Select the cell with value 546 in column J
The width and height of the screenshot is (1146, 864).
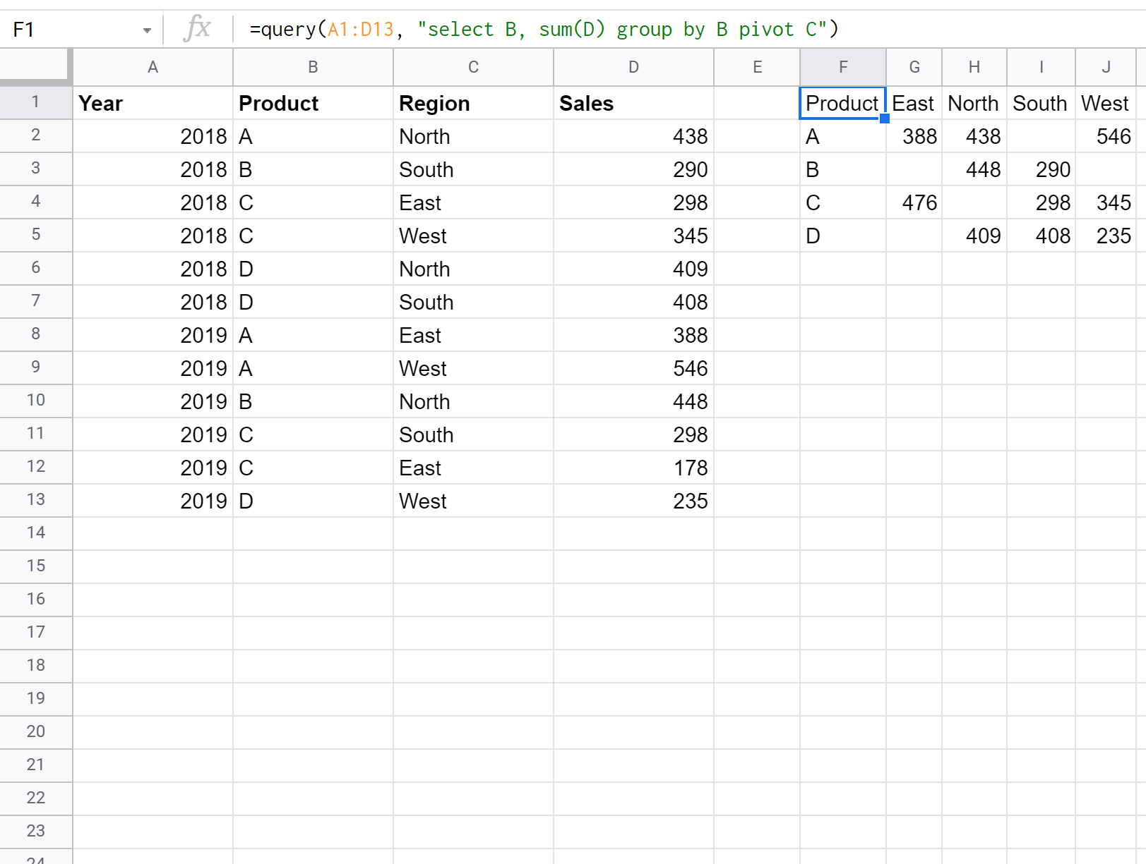1106,136
